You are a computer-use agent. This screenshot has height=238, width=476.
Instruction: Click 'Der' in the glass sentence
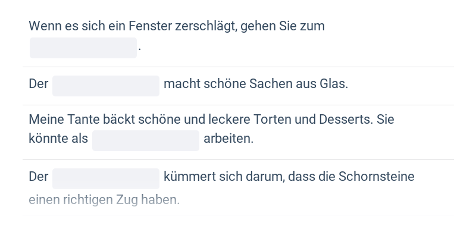[x=38, y=84]
